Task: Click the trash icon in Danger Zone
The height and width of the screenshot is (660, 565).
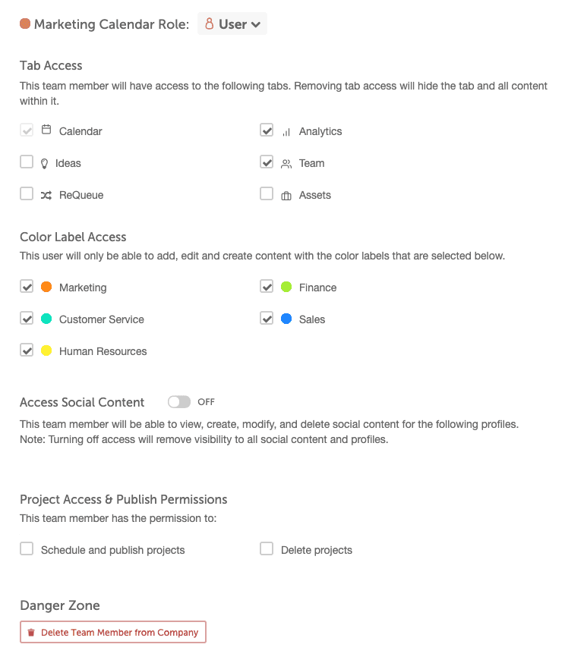Action: [31, 633]
